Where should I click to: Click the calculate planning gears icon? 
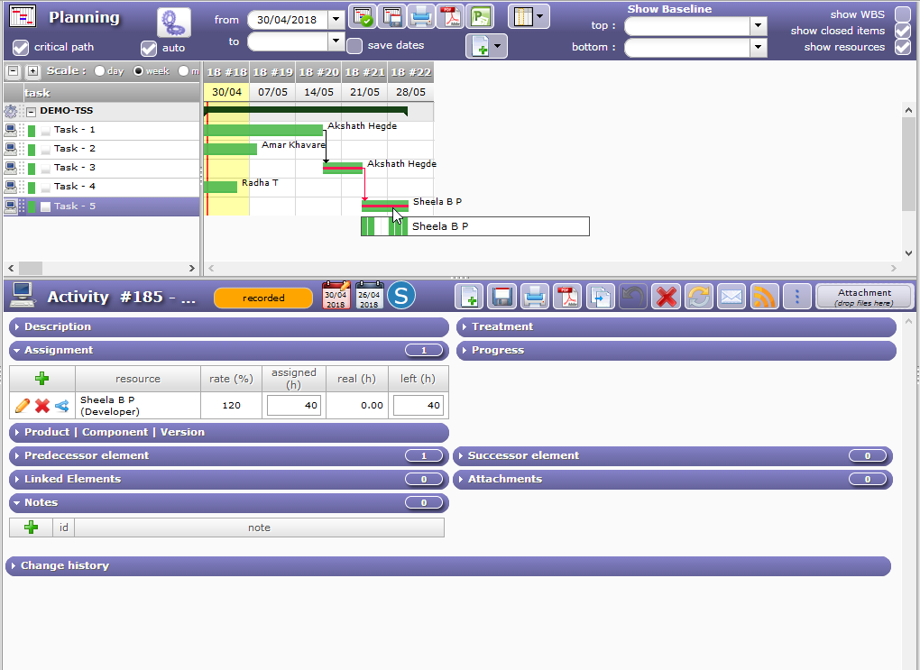pos(173,22)
